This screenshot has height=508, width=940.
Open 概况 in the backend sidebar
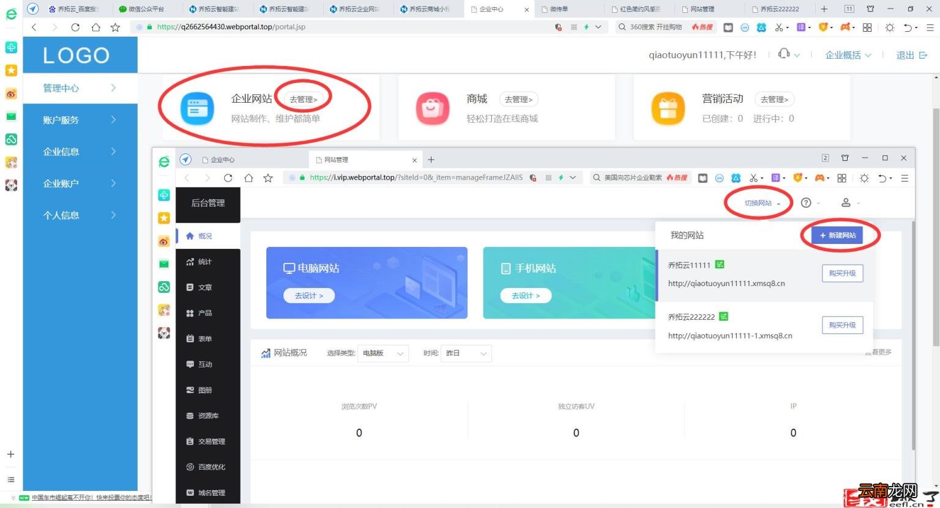(208, 236)
